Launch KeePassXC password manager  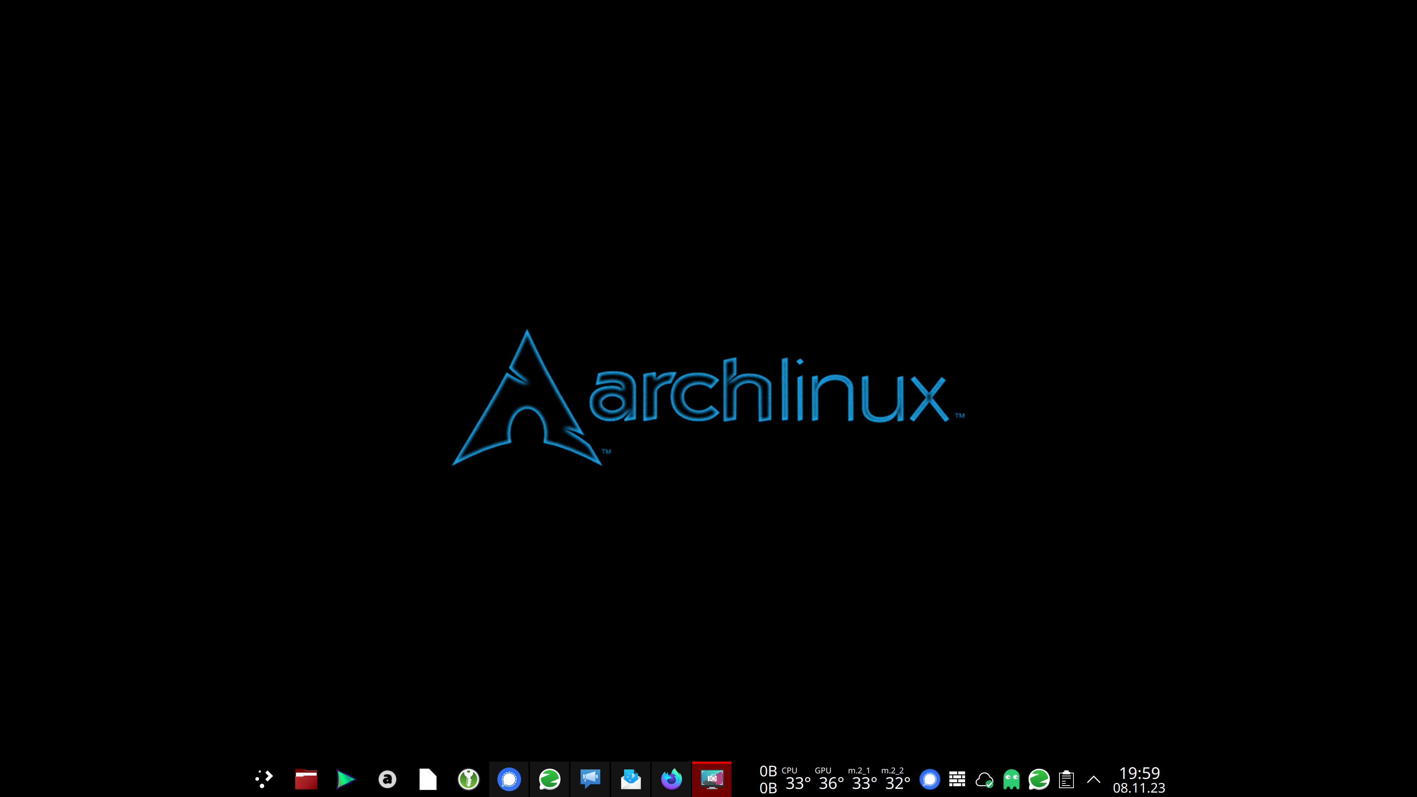(x=469, y=779)
